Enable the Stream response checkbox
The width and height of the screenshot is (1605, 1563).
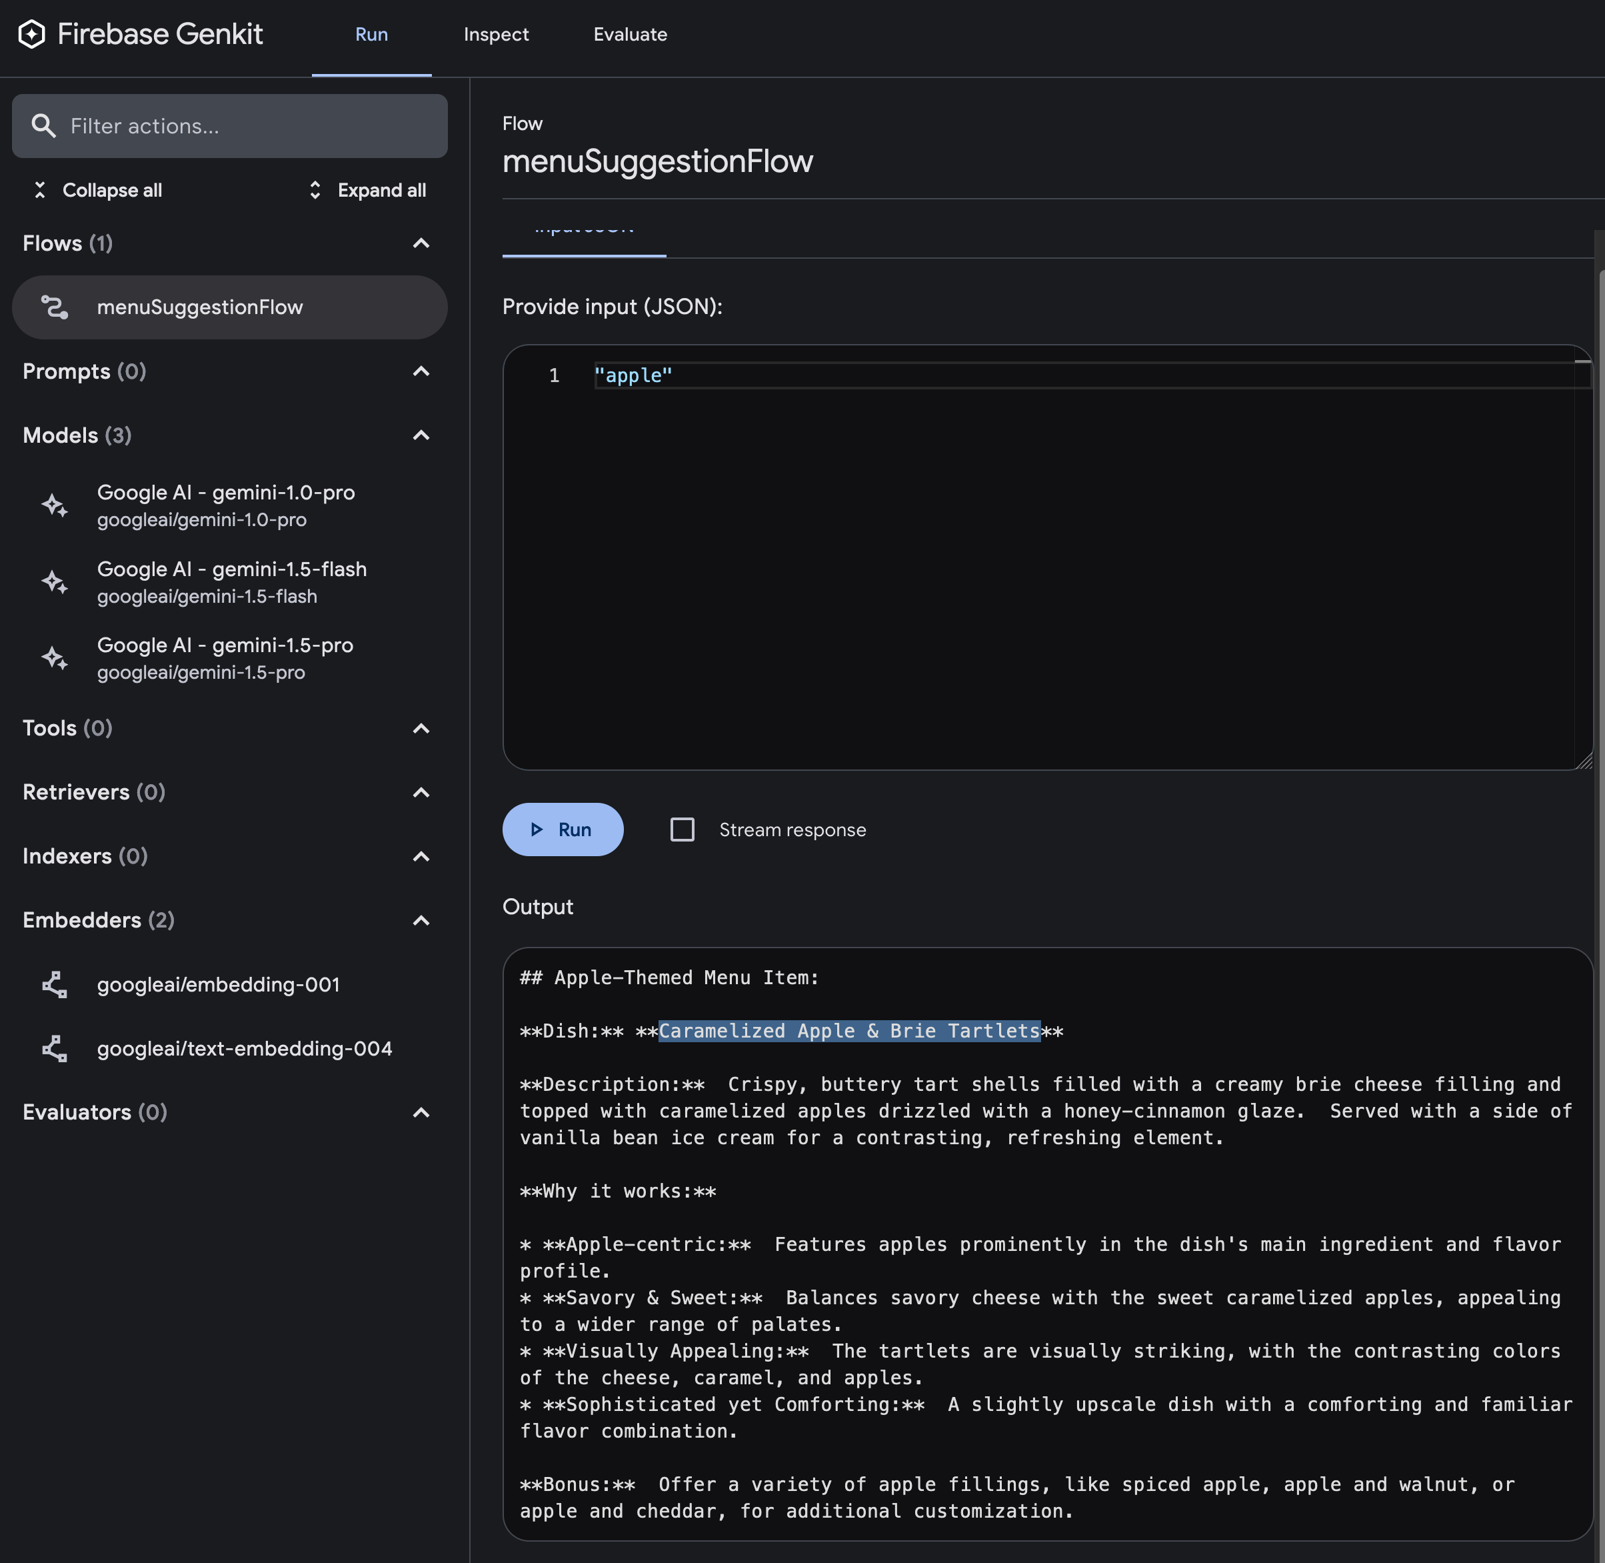(x=682, y=829)
